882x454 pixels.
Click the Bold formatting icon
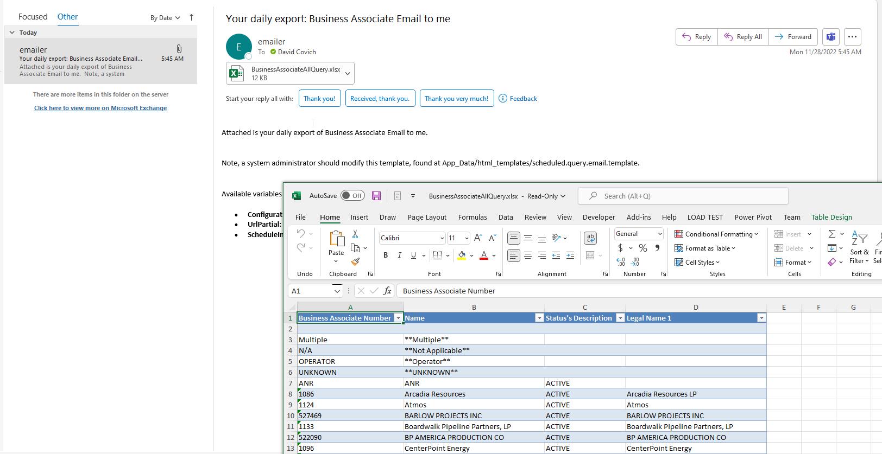(x=386, y=255)
